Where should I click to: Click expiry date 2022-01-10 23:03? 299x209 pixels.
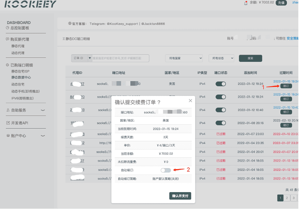(x=286, y=134)
